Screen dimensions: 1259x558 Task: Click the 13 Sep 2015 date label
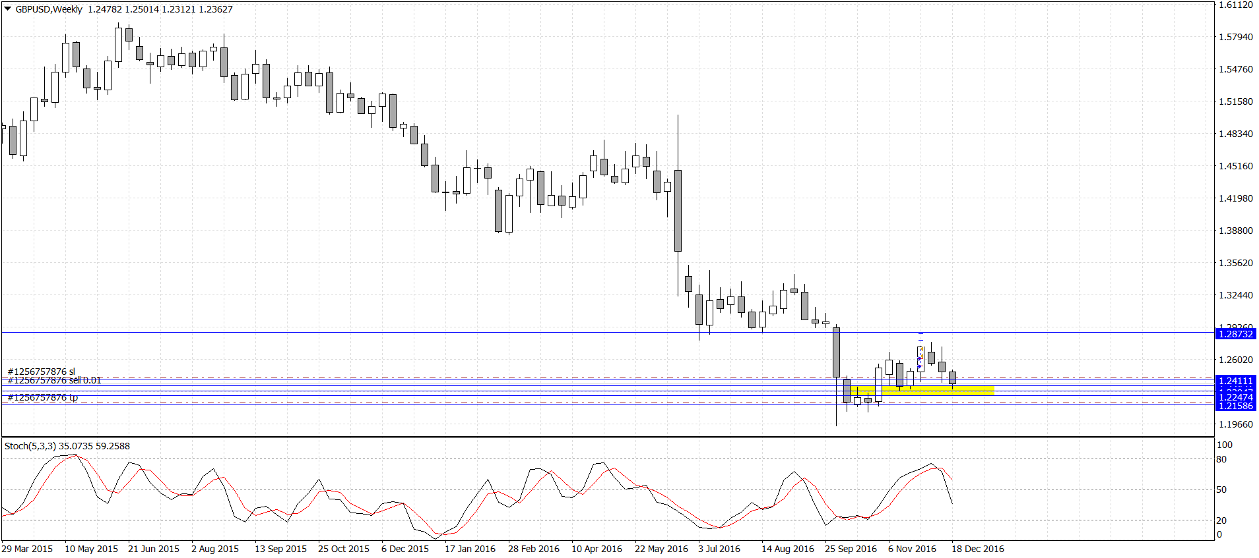point(280,549)
